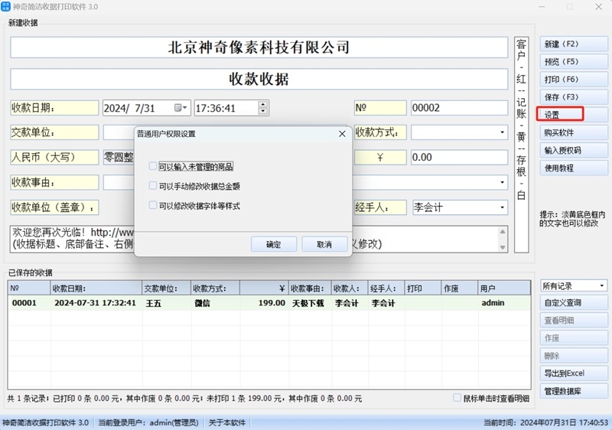Click the 收款方式 label field
The height and width of the screenshot is (430, 612).
coord(380,132)
